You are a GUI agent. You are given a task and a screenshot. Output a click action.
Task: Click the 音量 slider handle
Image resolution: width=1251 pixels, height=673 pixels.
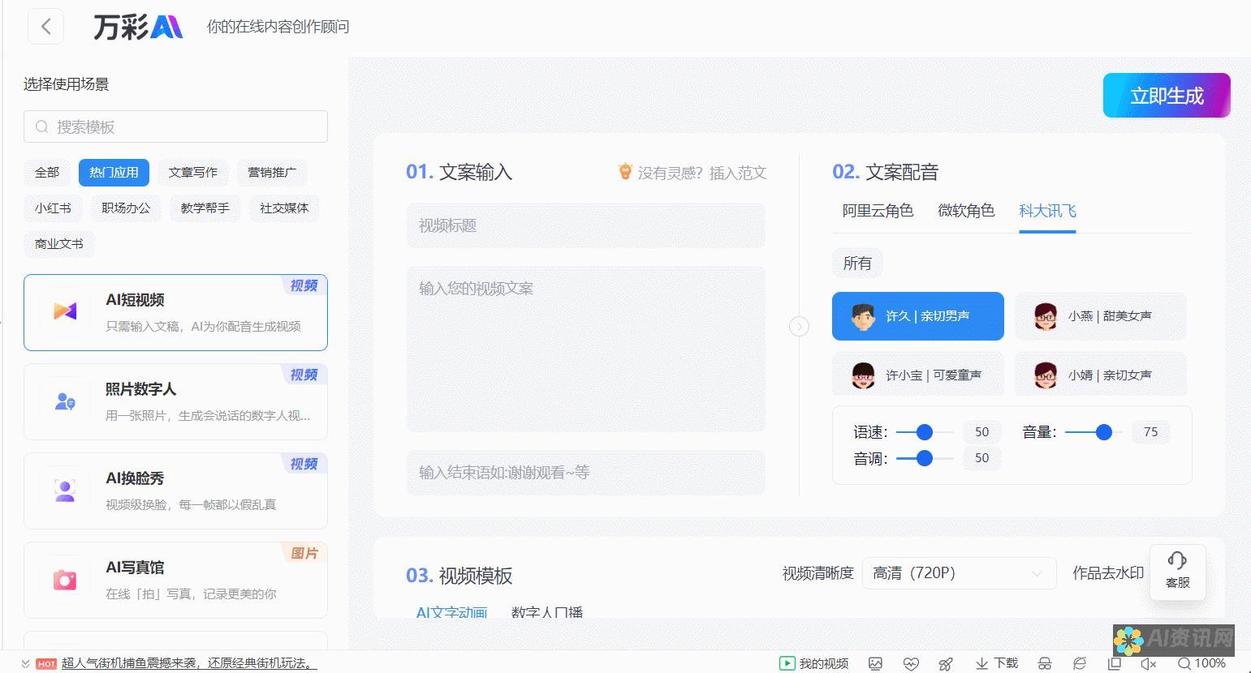[1103, 432]
